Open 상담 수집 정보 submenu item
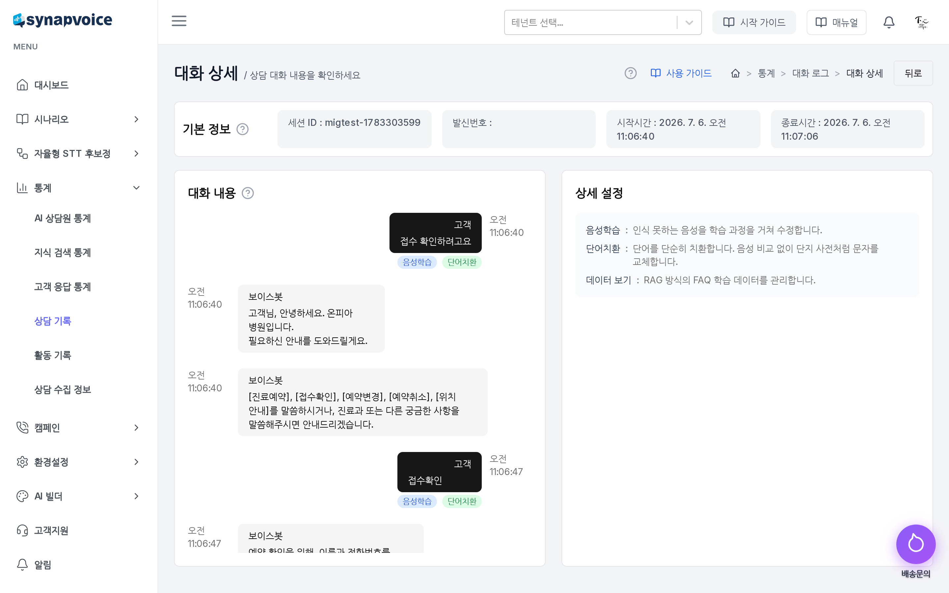This screenshot has width=949, height=593. point(63,389)
